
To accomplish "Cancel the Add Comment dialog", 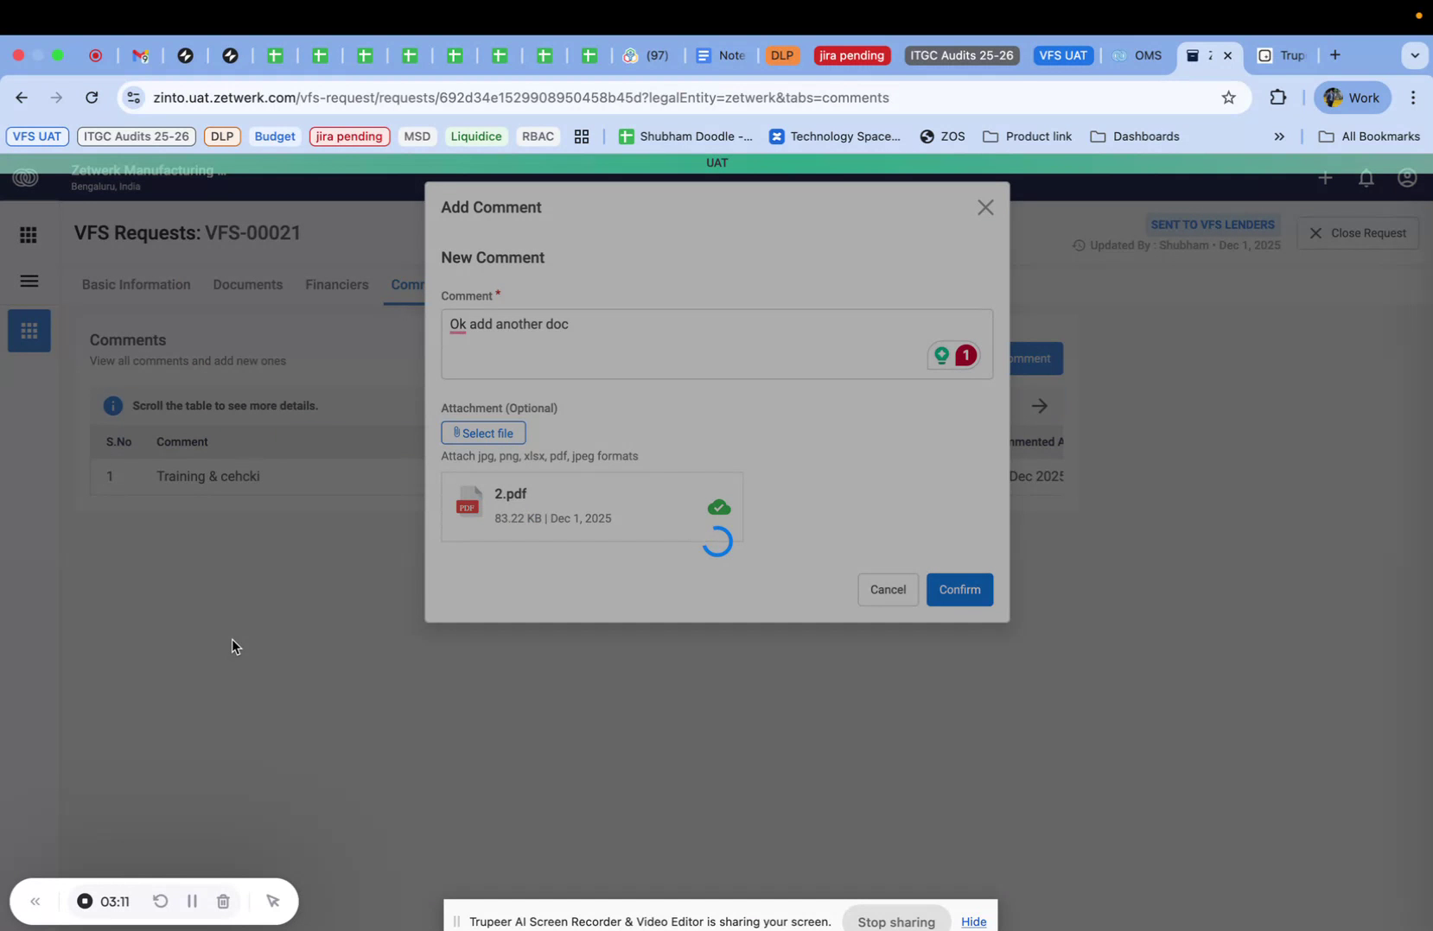I will point(888,589).
